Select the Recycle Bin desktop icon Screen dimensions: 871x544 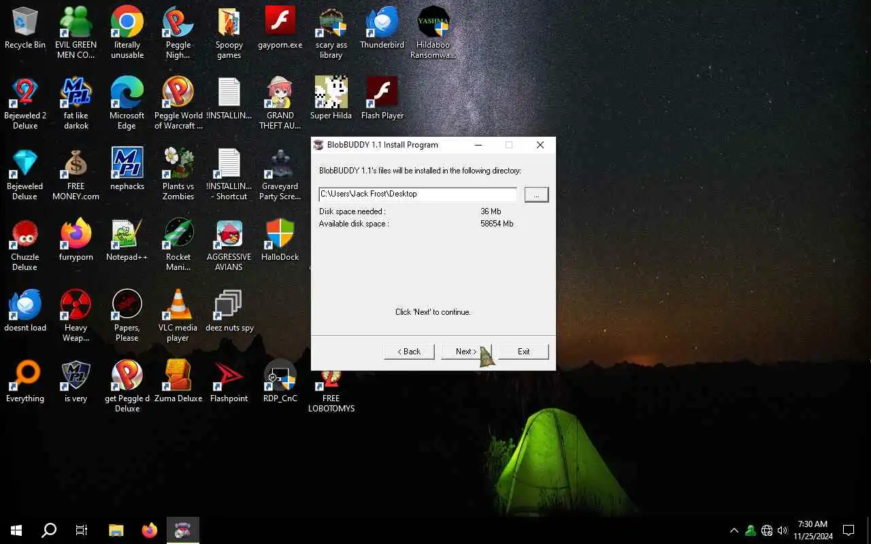tap(25, 29)
